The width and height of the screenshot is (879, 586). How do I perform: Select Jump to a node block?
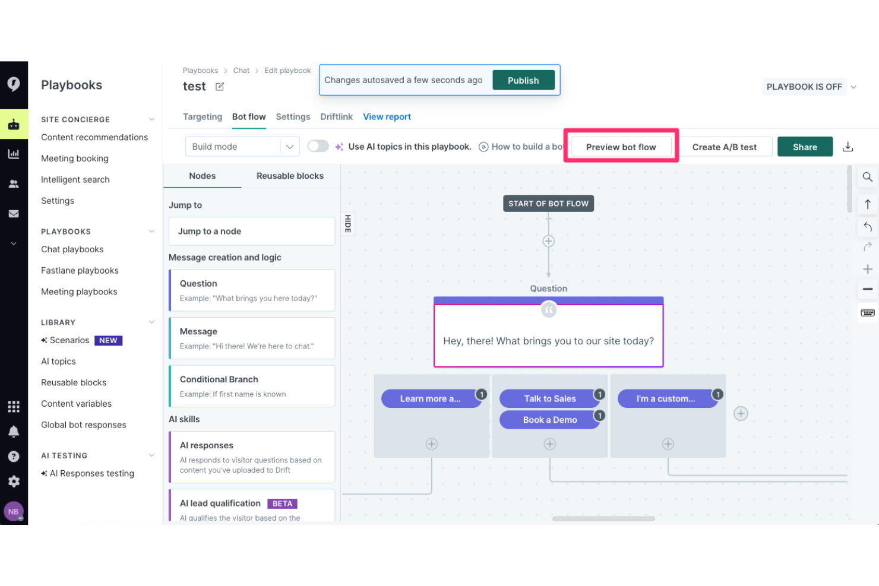(252, 232)
